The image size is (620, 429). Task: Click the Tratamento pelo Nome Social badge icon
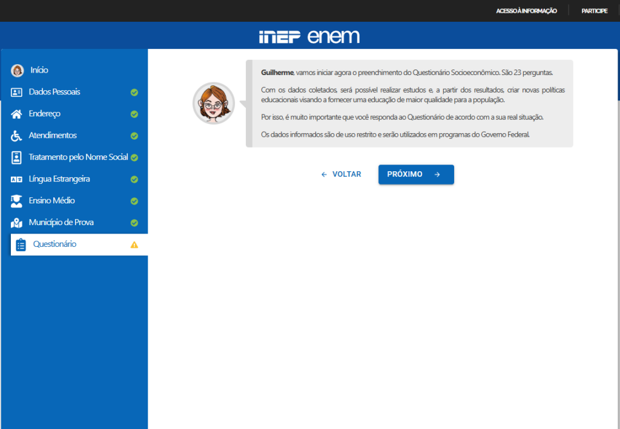[16, 157]
